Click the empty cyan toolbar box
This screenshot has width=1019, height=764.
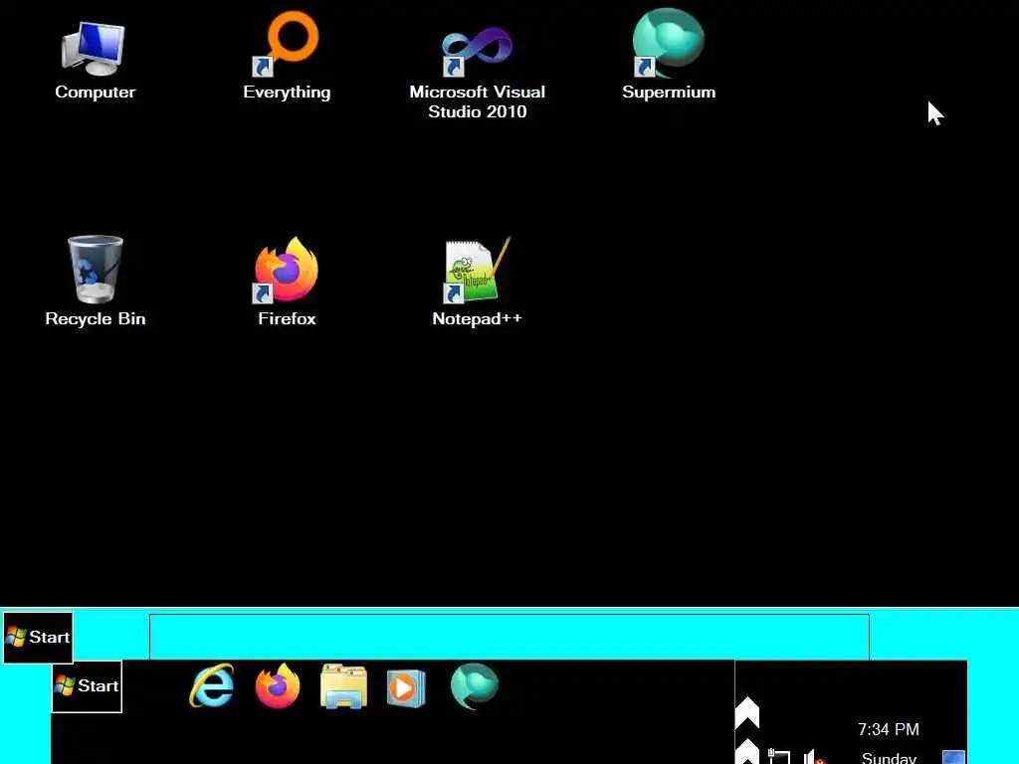coord(509,637)
